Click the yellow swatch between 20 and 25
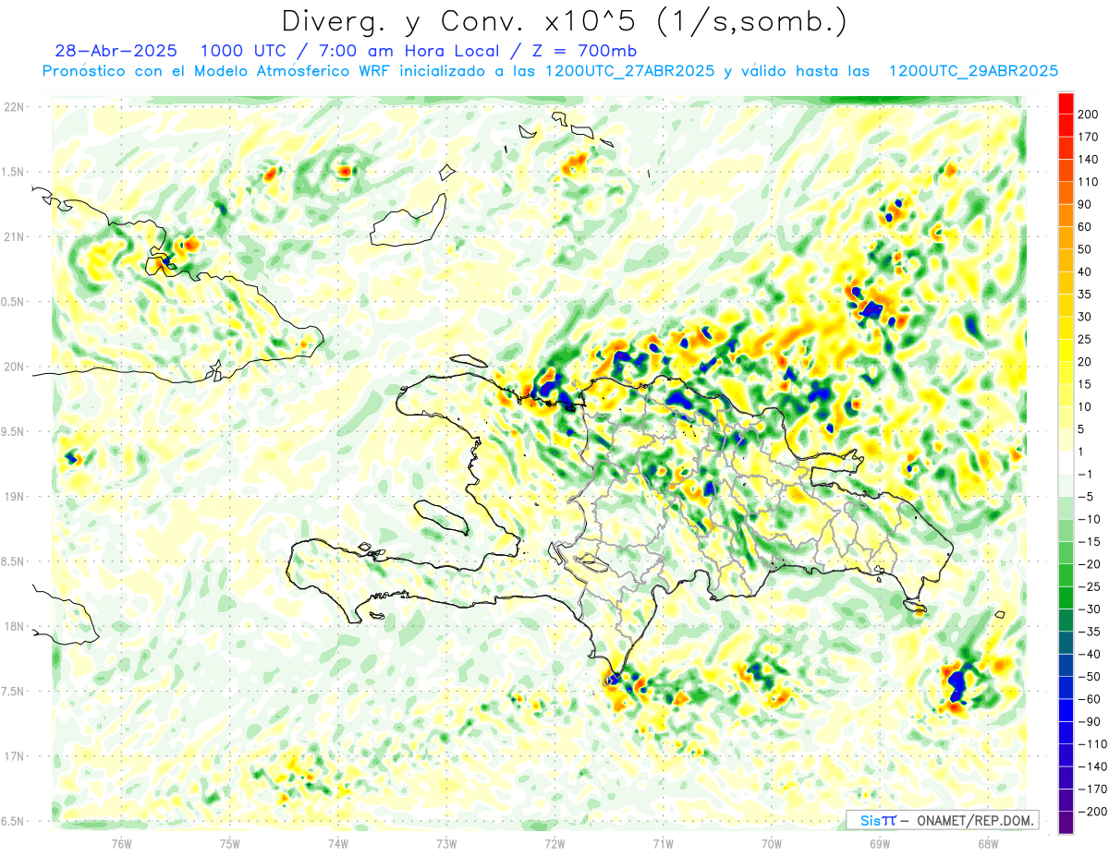 pos(1066,351)
